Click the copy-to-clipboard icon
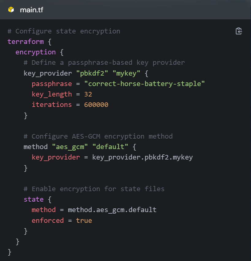Screen dimensions: 251x261 238,31
